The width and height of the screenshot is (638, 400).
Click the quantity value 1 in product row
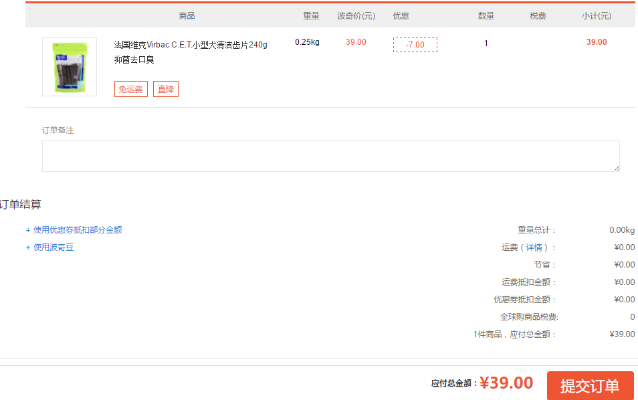coord(486,43)
